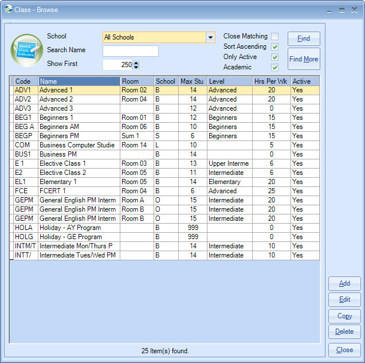Image resolution: width=365 pixels, height=363 pixels.
Task: Increase the Show First value with up arrow
Action: point(136,62)
